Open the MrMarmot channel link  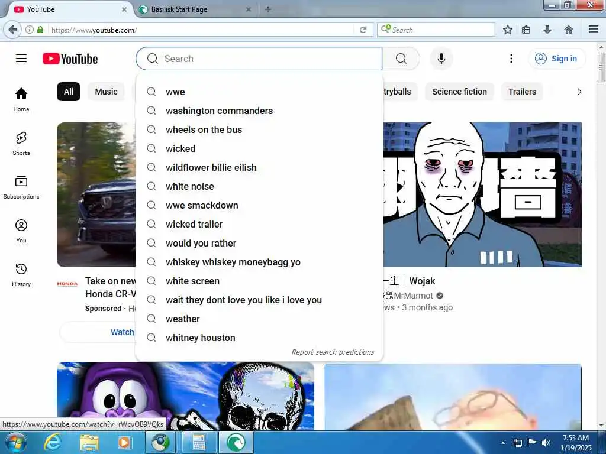[x=413, y=296]
